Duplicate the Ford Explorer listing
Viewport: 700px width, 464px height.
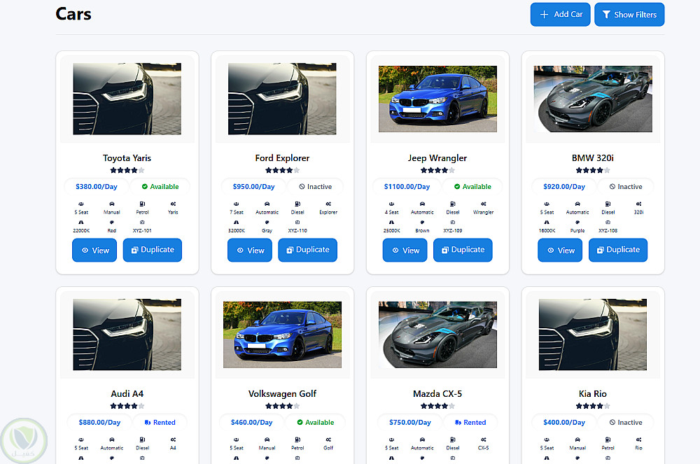(x=307, y=251)
